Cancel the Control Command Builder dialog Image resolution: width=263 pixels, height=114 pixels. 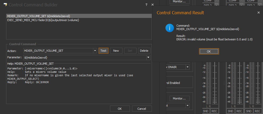(142, 108)
